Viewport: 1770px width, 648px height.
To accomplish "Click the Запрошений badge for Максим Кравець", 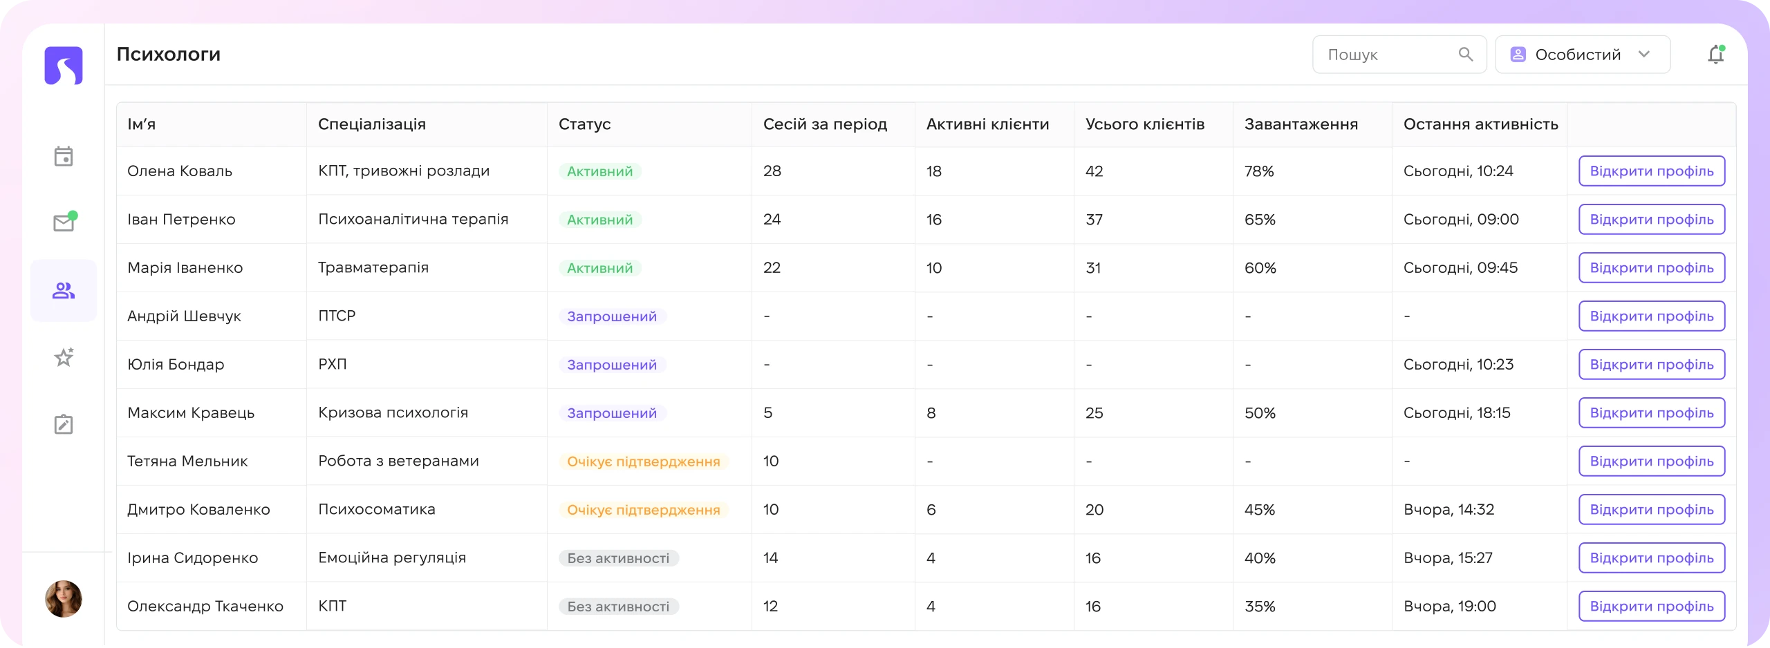I will (612, 413).
